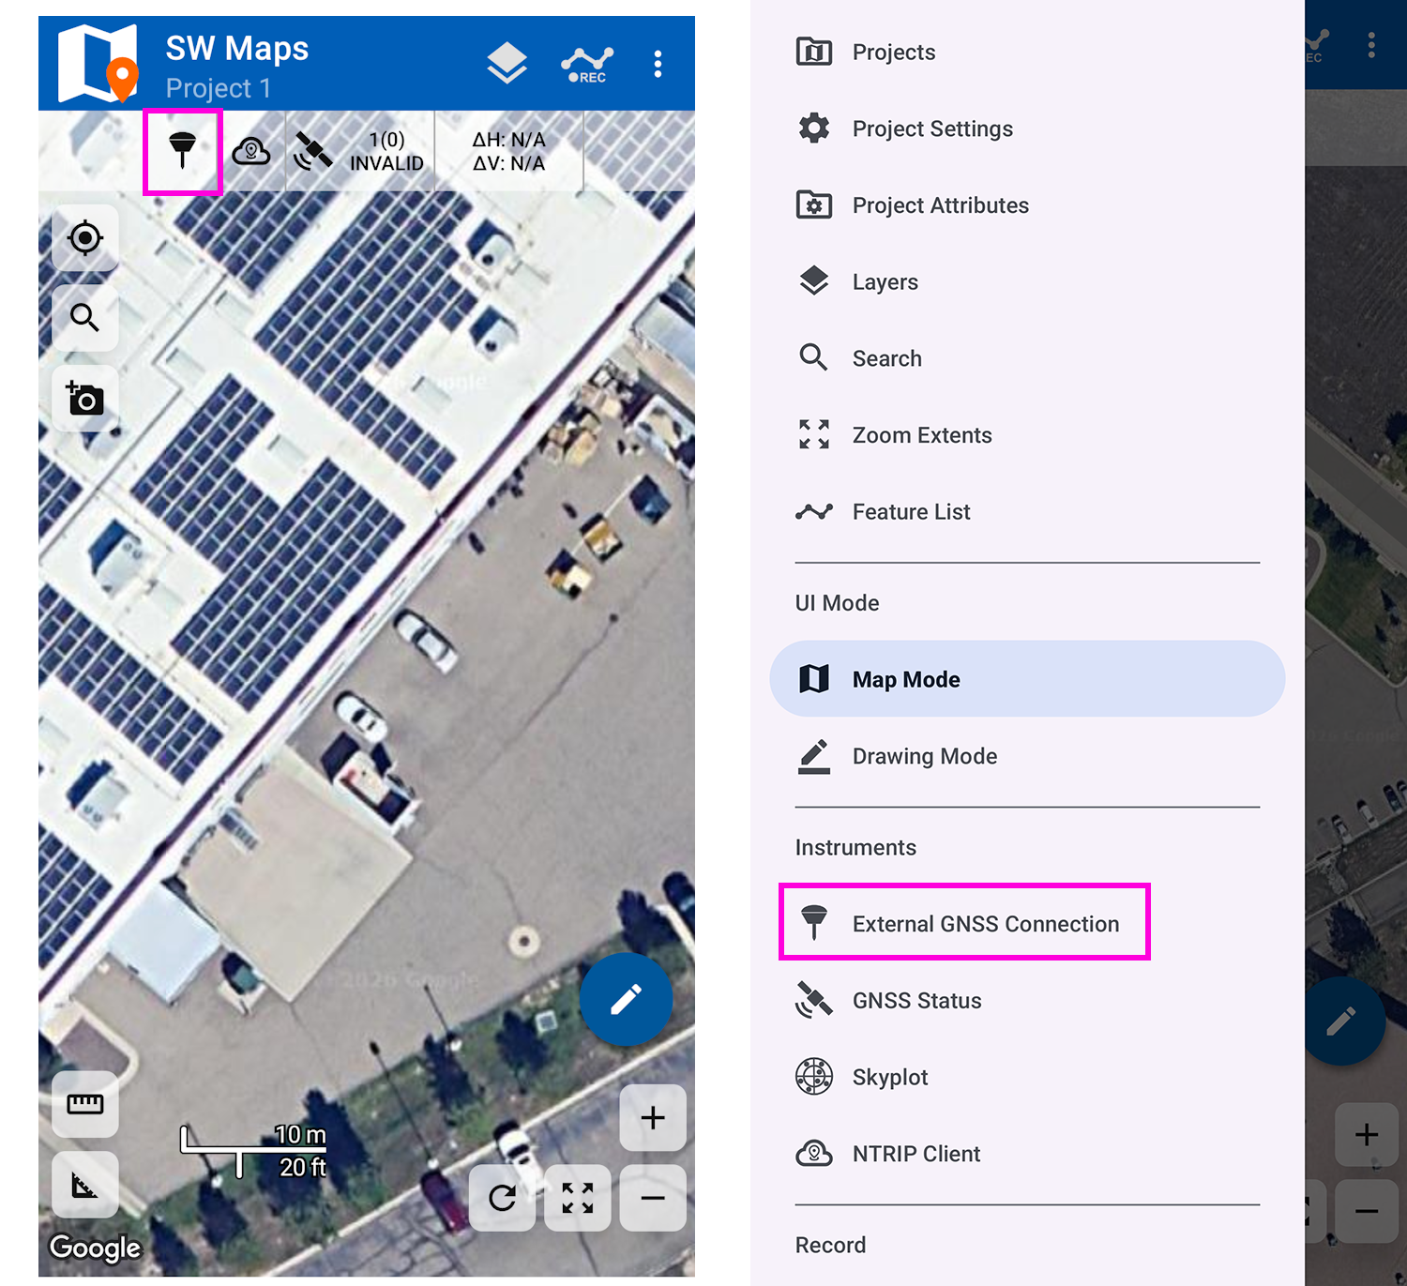Tap the SW Maps title text

pos(237,48)
